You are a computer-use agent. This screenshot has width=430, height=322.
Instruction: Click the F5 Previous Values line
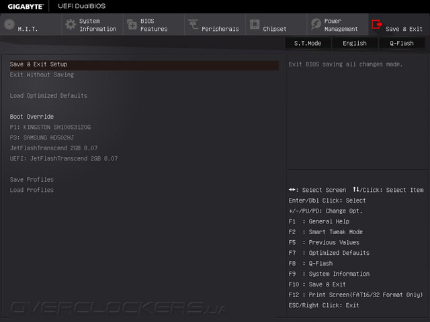324,242
